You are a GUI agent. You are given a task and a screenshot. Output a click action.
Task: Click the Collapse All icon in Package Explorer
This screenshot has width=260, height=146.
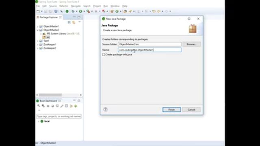[x=69, y=22]
